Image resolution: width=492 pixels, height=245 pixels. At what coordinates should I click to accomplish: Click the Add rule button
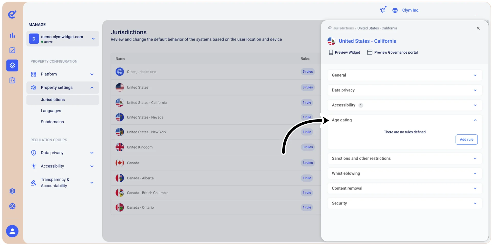[467, 140]
